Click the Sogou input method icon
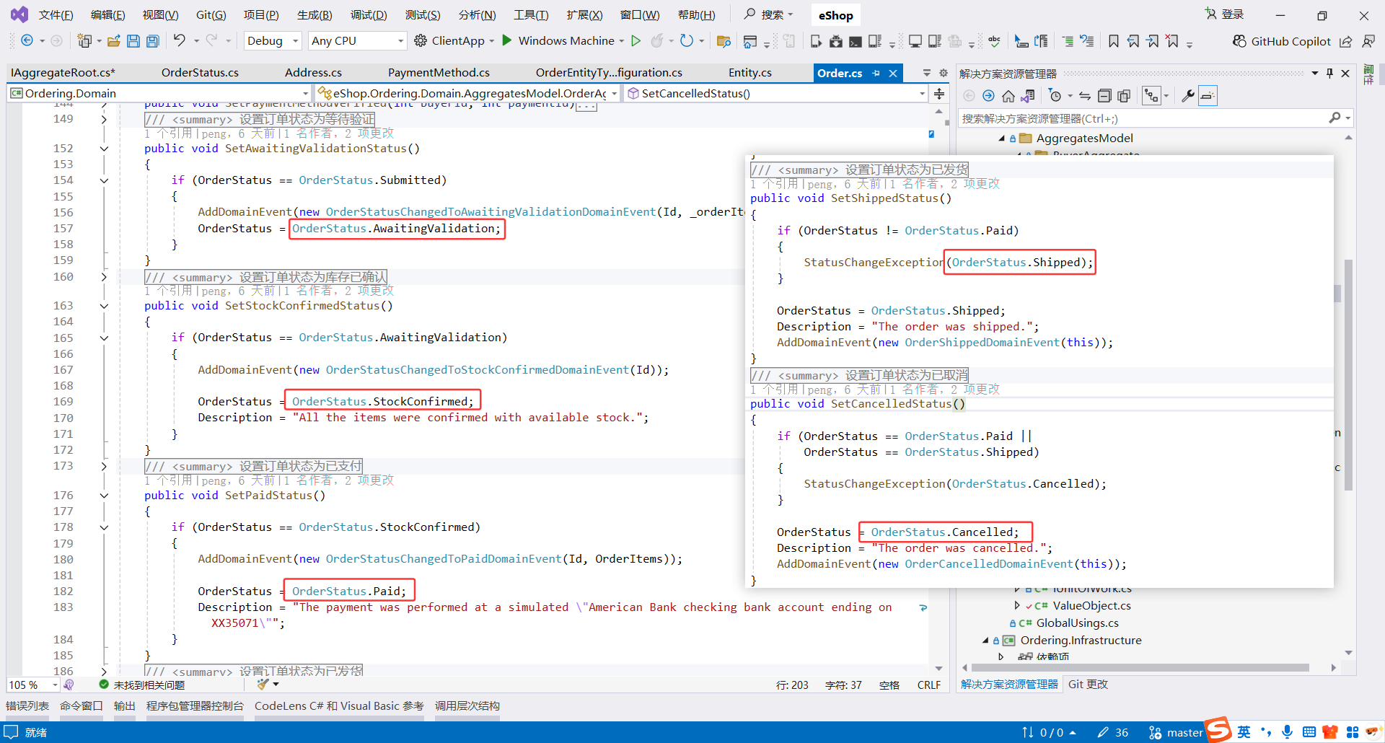Viewport: 1385px width, 743px height. 1218,730
